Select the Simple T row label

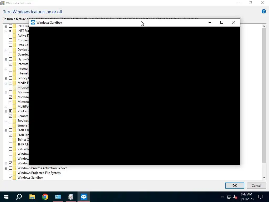coord(23,125)
